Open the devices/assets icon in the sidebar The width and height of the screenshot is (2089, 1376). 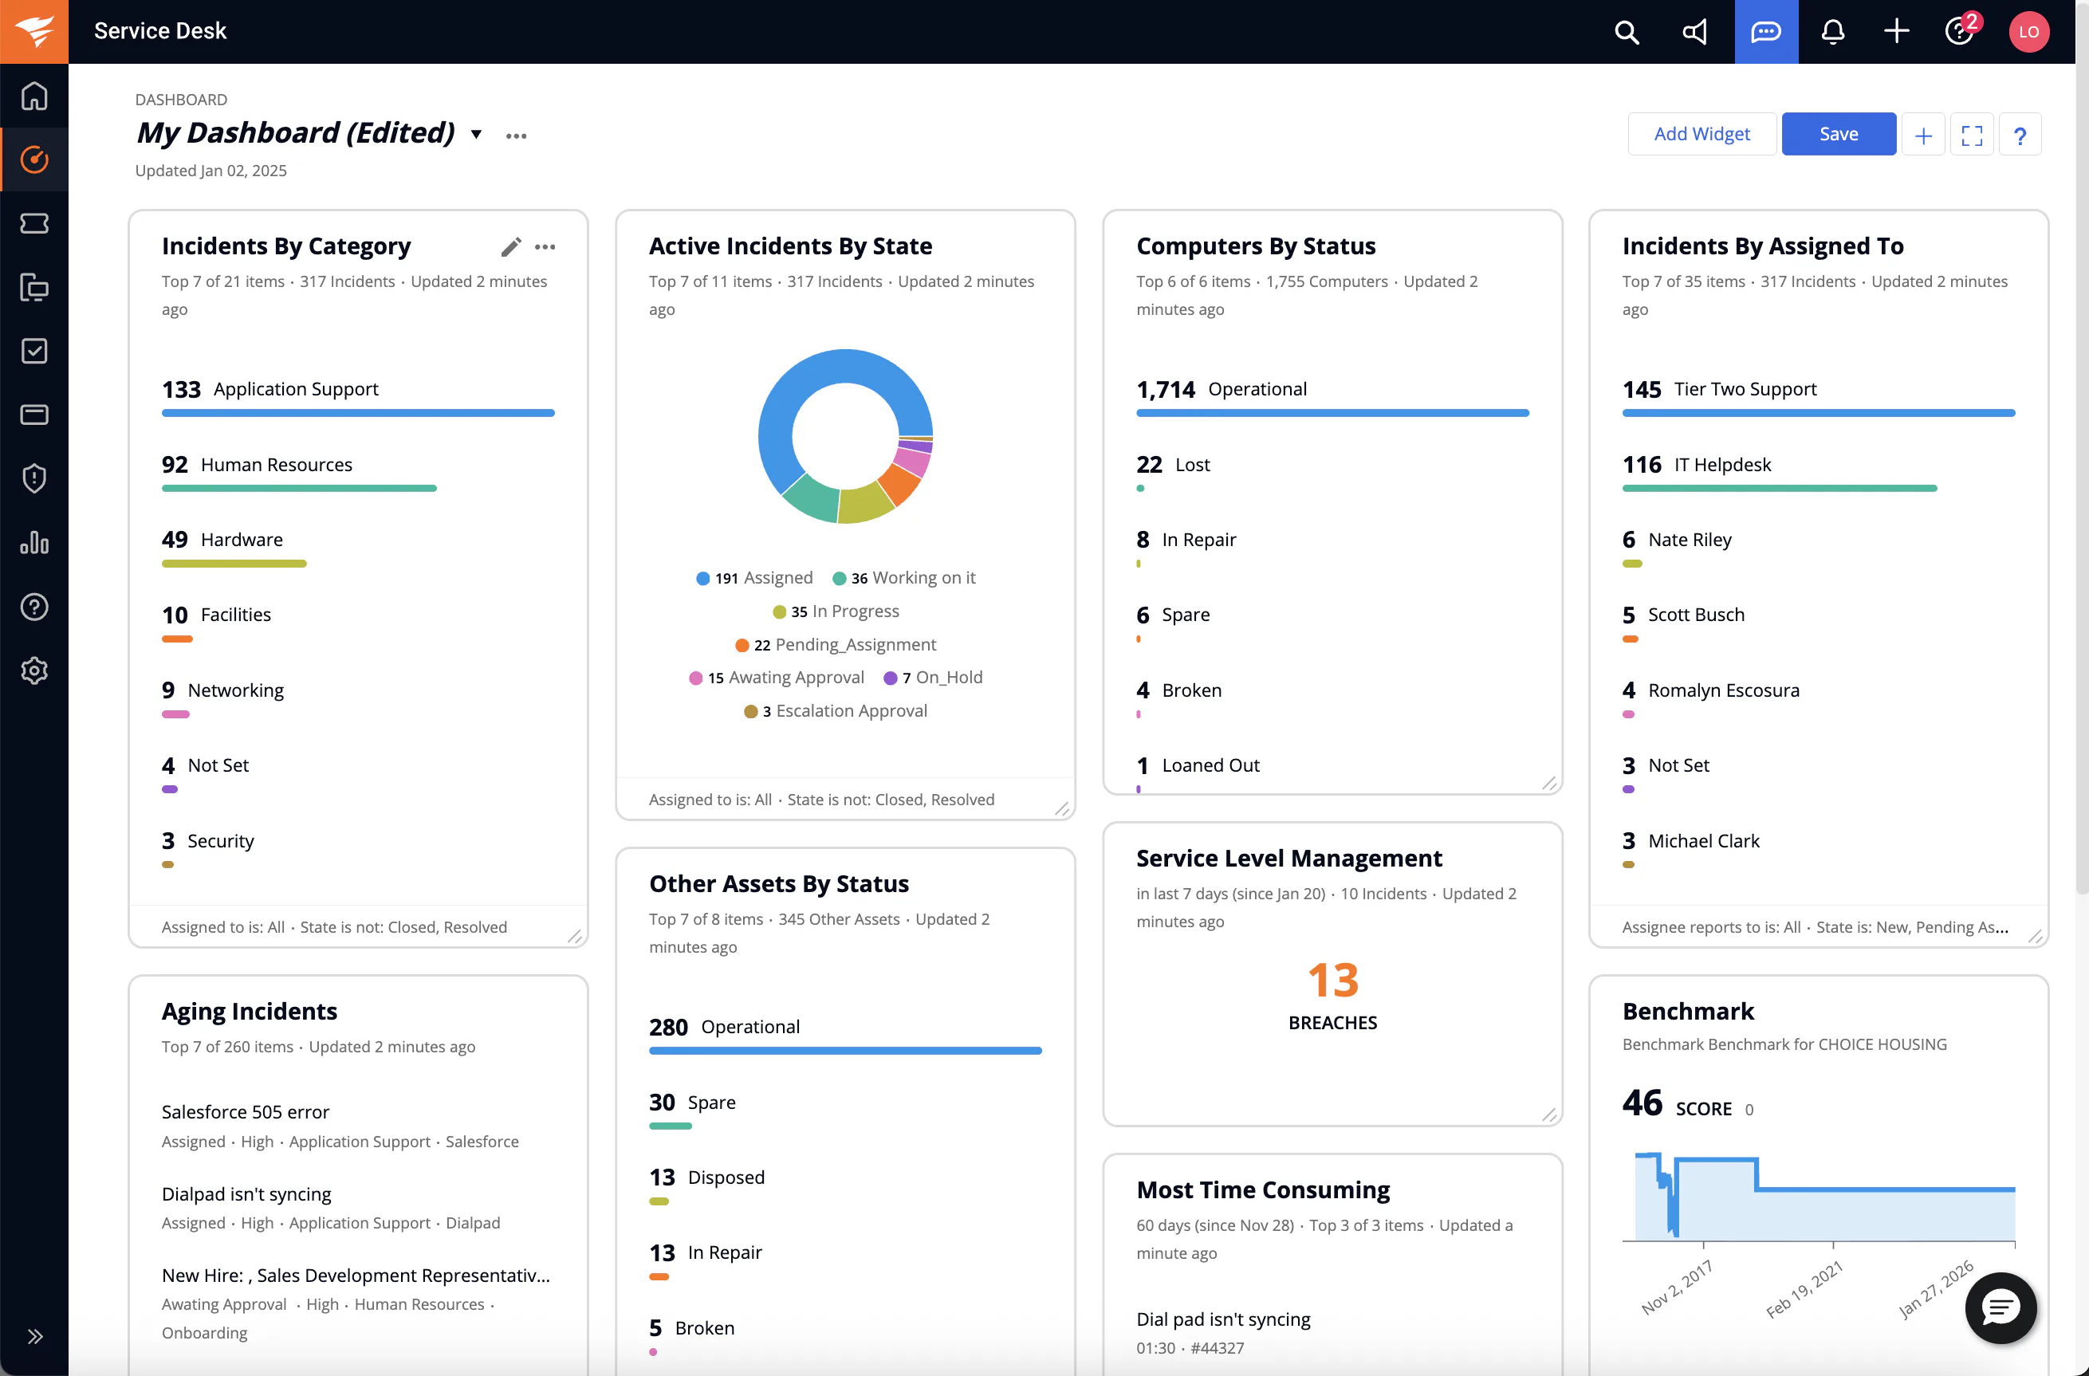[x=34, y=287]
